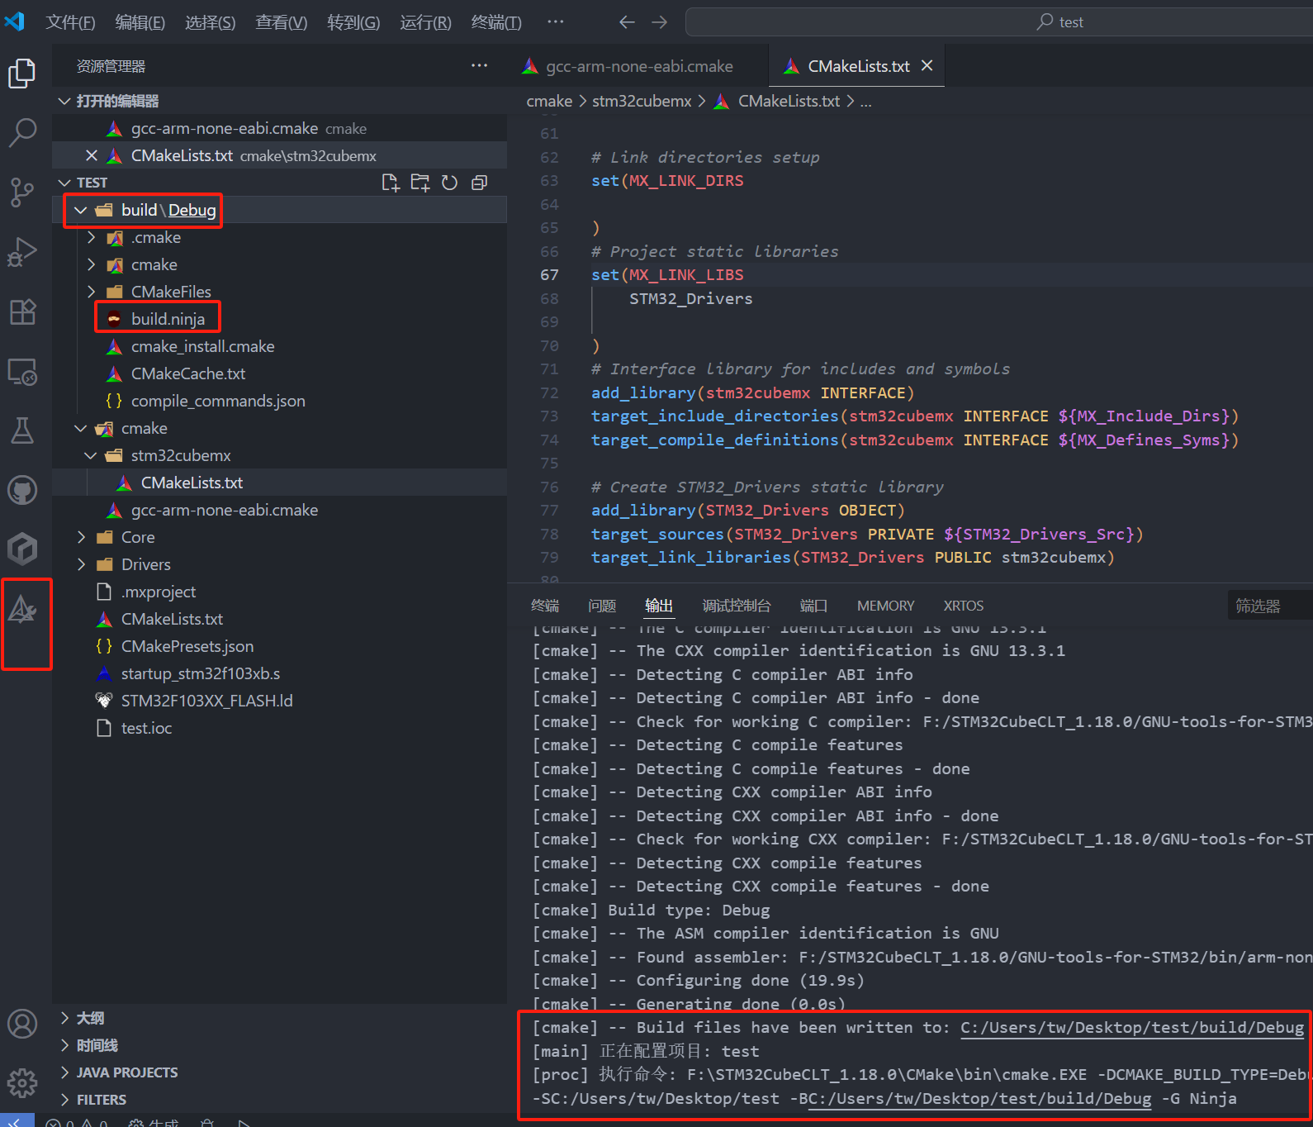Switch to the 端口 panel tab
The width and height of the screenshot is (1313, 1127).
tap(813, 606)
